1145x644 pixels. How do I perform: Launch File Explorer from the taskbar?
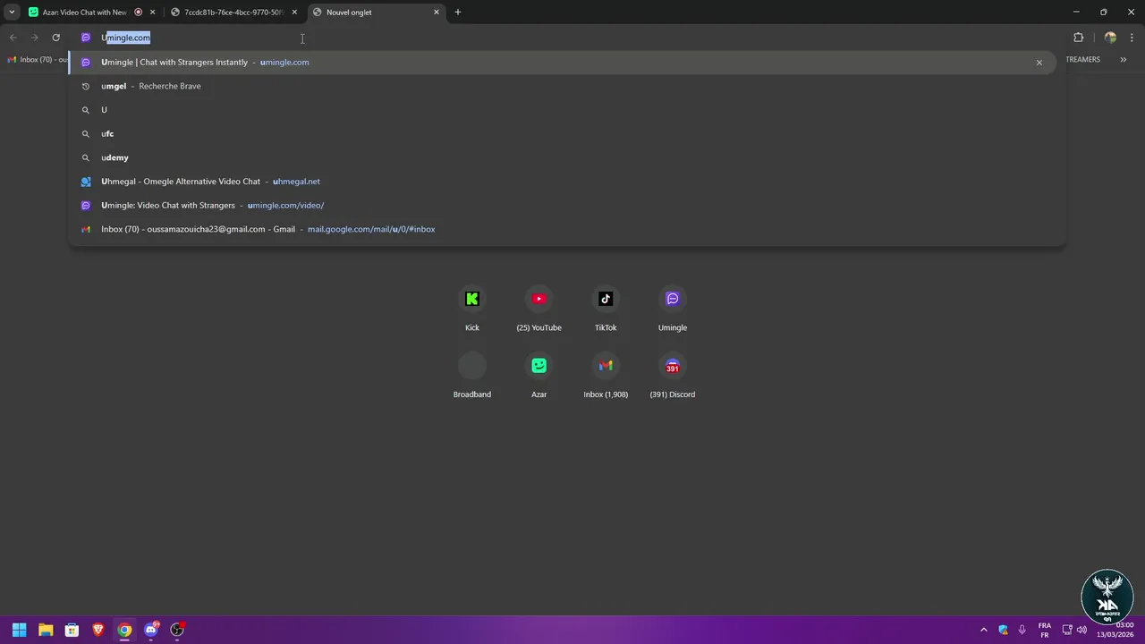(46, 630)
